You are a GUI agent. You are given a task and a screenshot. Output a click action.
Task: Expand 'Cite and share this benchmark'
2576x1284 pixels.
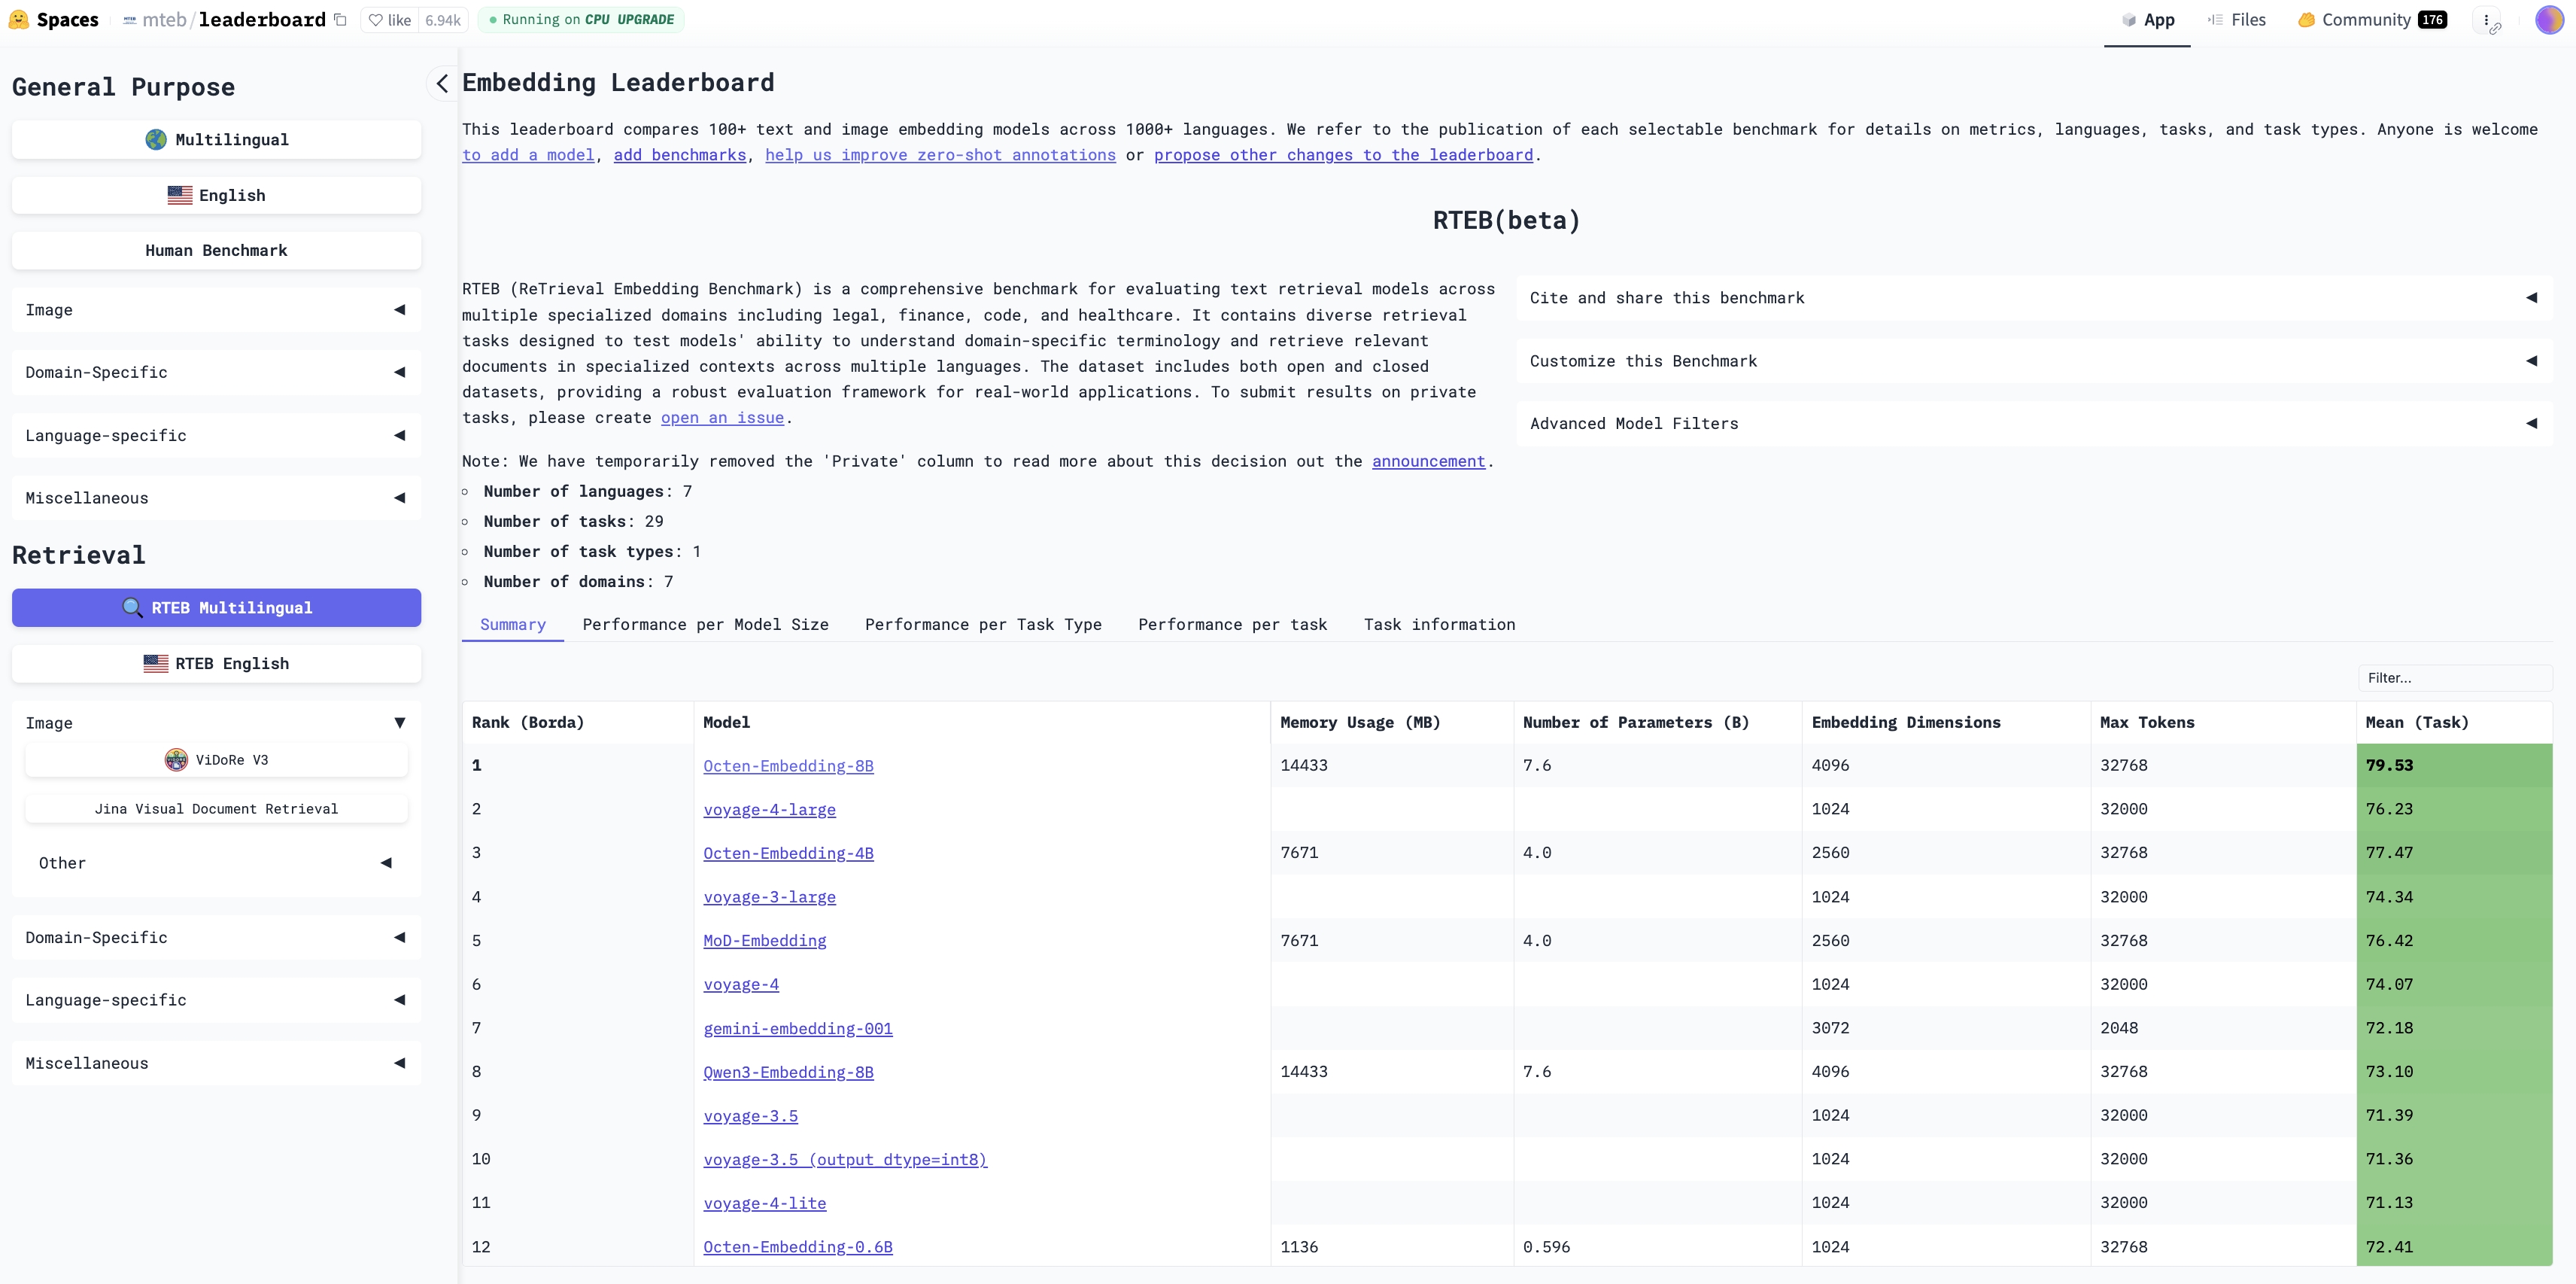2034,298
